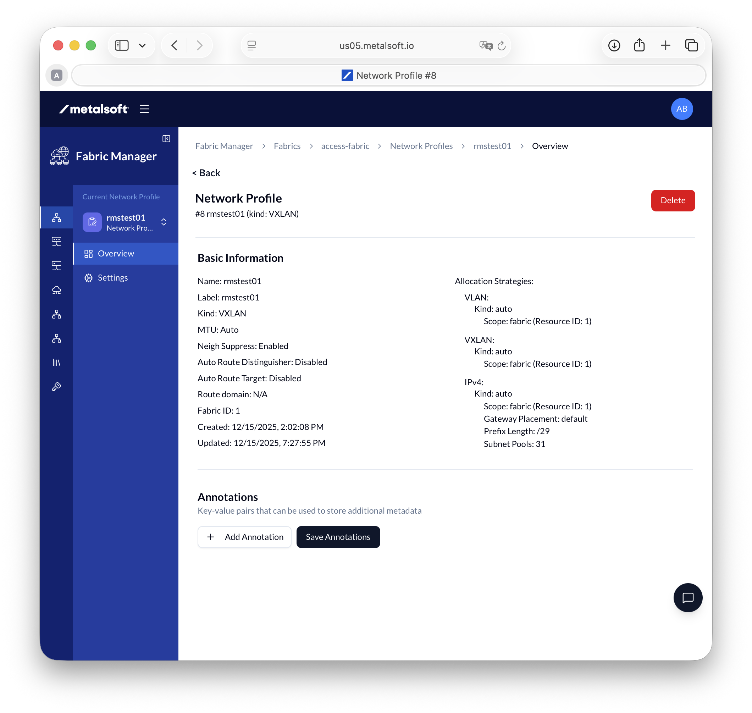
Task: Click Save Annotations button
Action: [338, 537]
